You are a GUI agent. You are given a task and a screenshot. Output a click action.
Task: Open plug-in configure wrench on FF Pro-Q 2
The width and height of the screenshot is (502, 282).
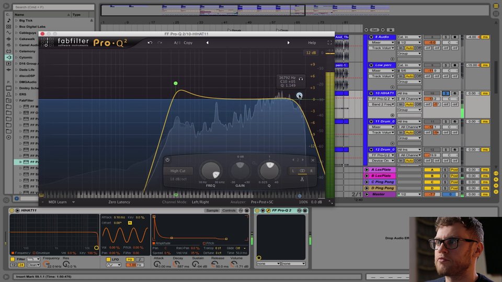(268, 210)
